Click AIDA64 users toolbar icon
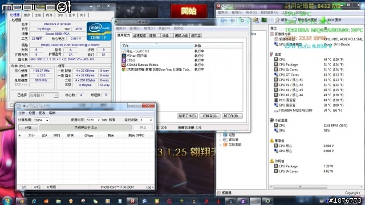365x205 pixels. (x=256, y=20)
